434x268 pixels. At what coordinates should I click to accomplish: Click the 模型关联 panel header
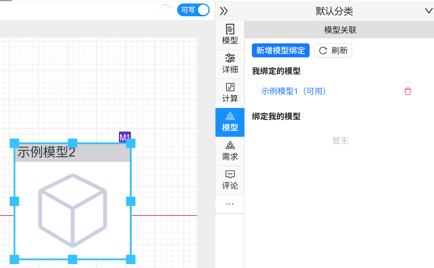pos(340,30)
